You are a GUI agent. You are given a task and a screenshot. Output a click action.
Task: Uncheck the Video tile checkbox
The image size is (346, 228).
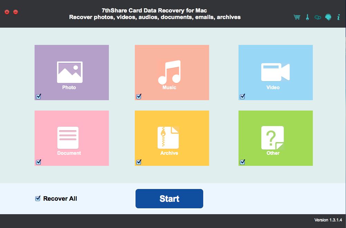(x=243, y=96)
